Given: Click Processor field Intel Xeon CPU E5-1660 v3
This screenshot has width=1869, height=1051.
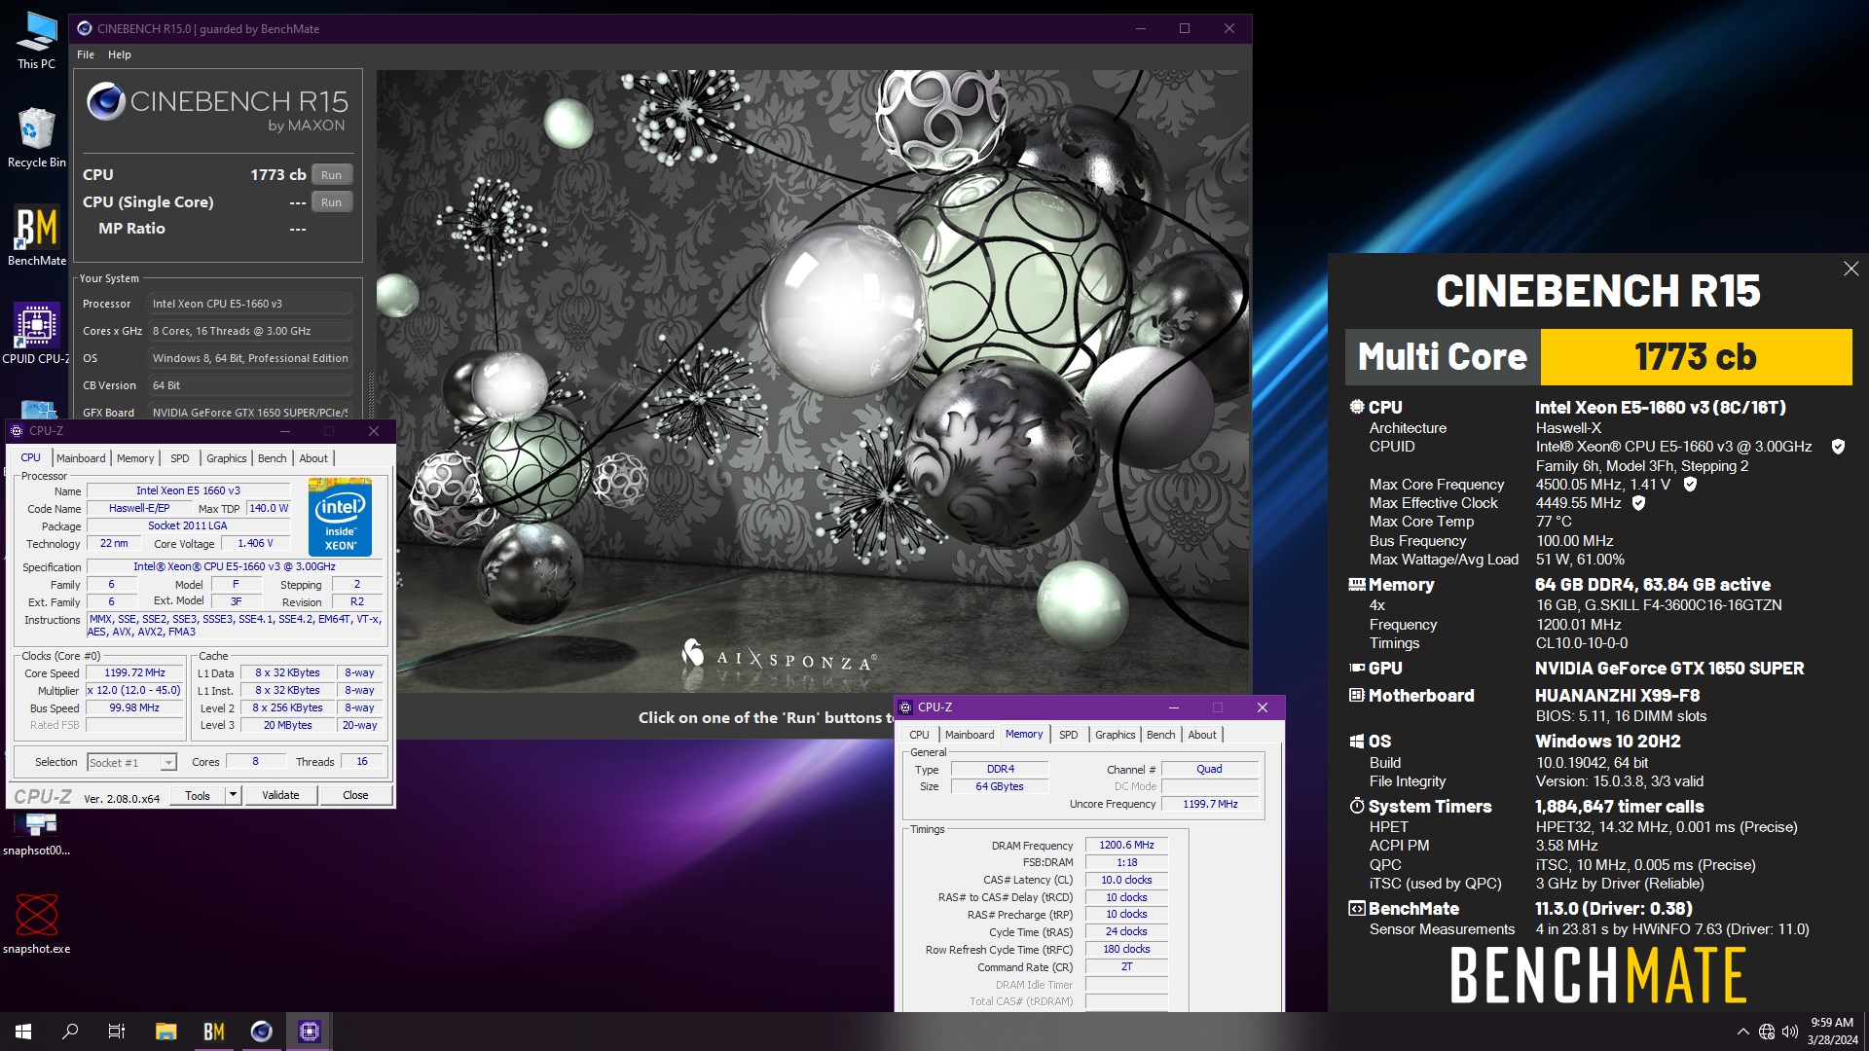Looking at the screenshot, I should (250, 304).
